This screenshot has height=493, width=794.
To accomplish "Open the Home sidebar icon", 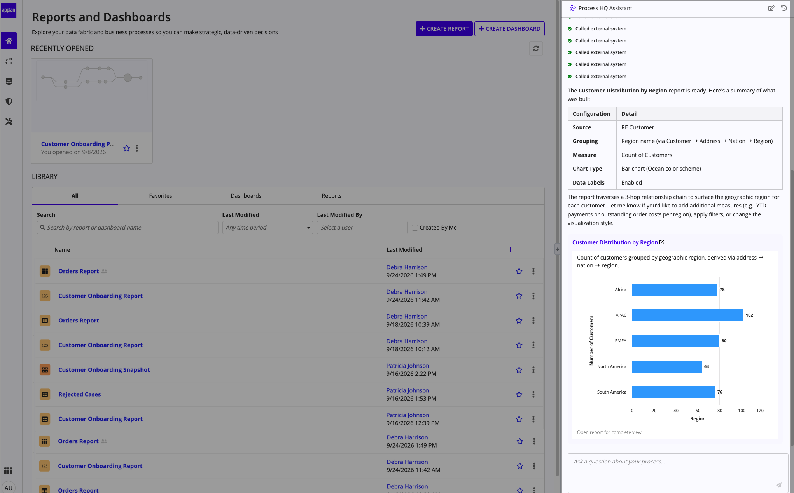I will coord(9,41).
